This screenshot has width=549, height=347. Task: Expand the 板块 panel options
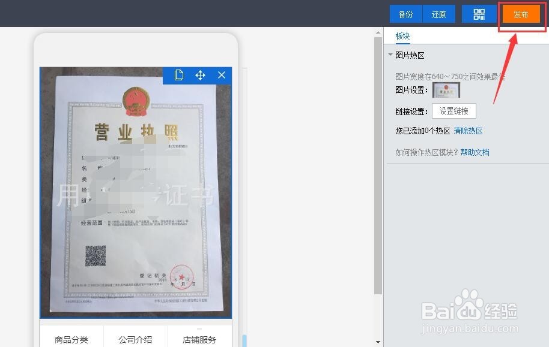(x=402, y=36)
